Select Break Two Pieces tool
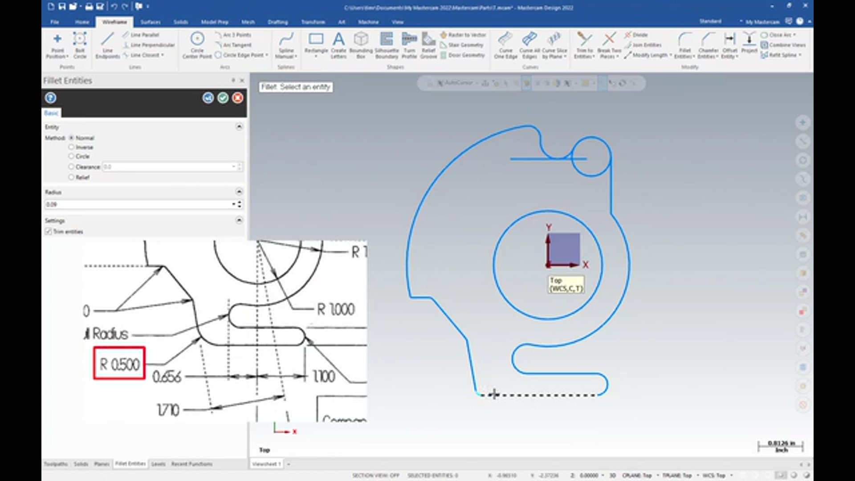The image size is (855, 481). (x=609, y=45)
